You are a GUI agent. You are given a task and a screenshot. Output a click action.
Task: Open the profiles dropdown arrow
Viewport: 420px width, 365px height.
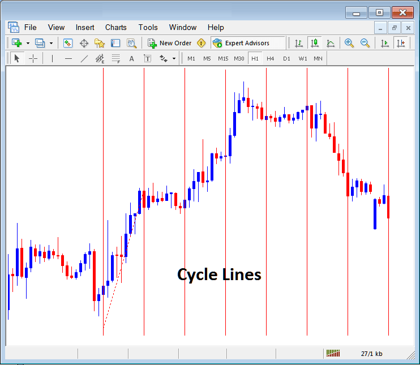pos(51,43)
